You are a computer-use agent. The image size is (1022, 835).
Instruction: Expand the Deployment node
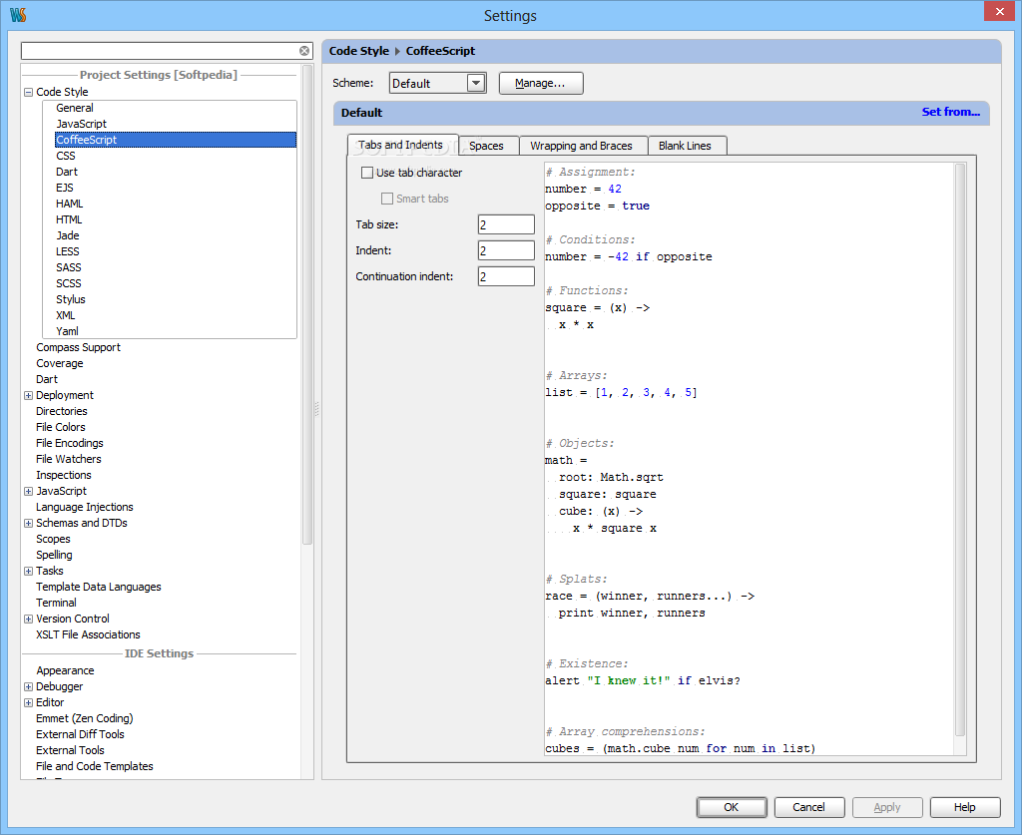[28, 395]
